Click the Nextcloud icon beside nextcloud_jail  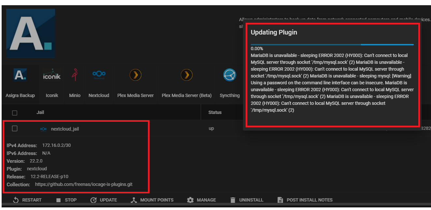click(x=43, y=129)
